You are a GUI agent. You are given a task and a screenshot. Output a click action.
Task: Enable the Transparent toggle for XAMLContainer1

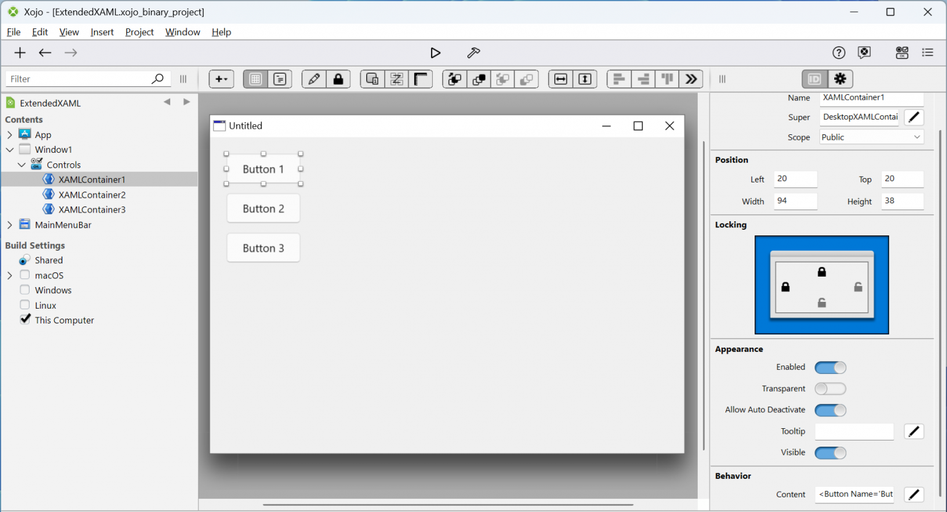tap(830, 388)
